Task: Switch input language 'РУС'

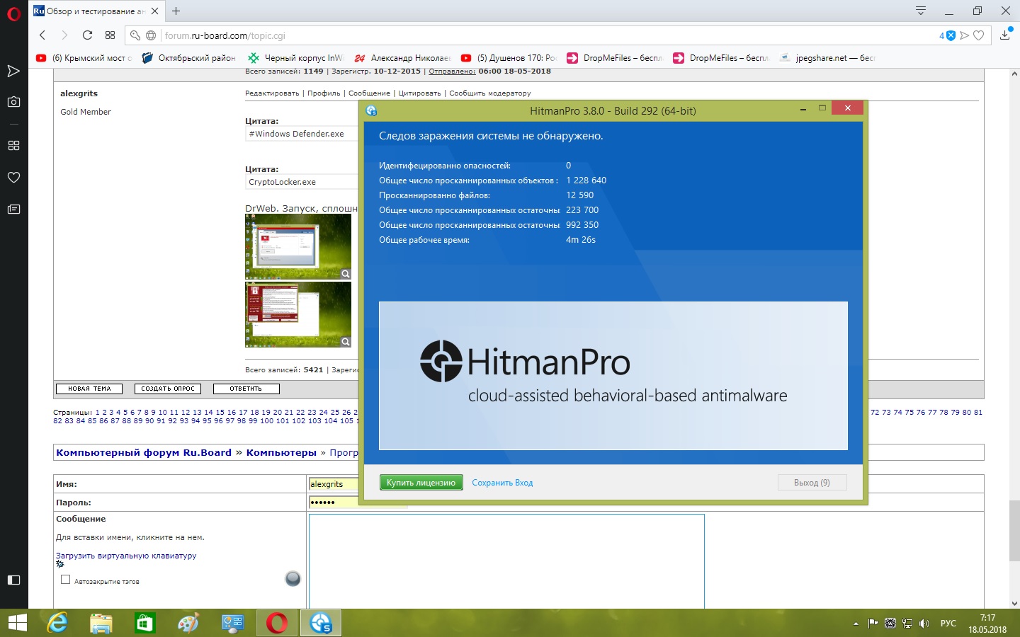Action: 948,624
